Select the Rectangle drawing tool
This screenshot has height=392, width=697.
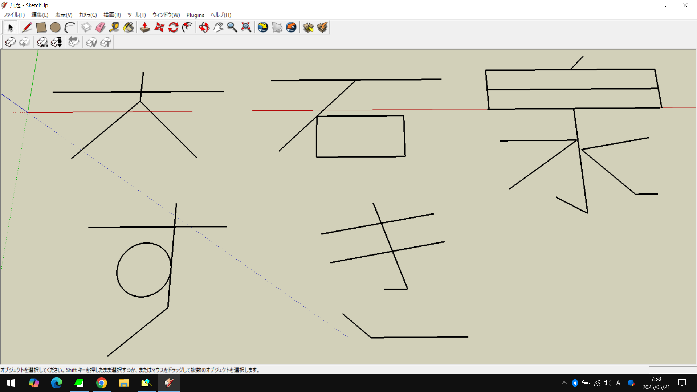(x=41, y=28)
